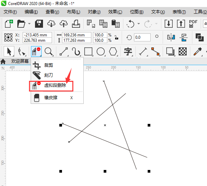207x186 pixels.
Task: Open the 查看(V) menu
Action: pos(52,12)
